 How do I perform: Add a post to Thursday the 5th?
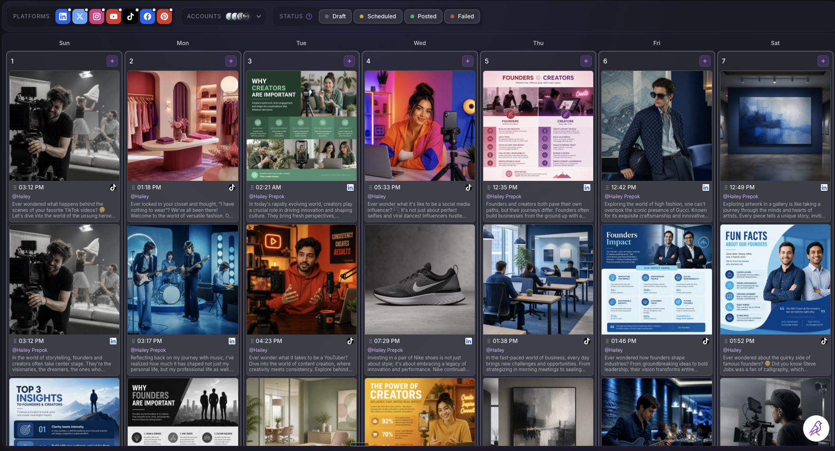586,61
